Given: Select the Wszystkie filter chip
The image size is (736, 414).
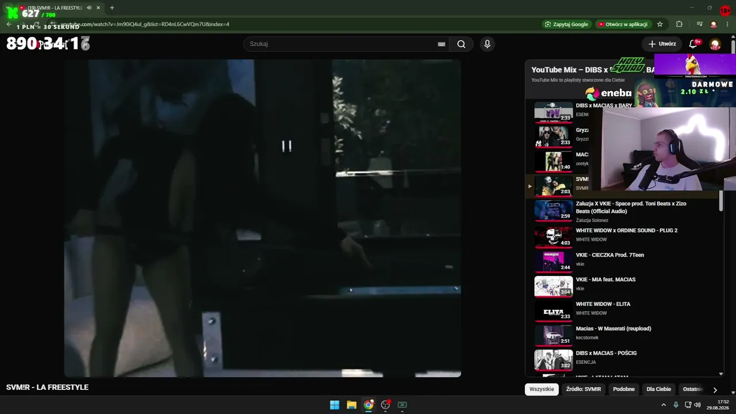Looking at the screenshot, I should 542,389.
